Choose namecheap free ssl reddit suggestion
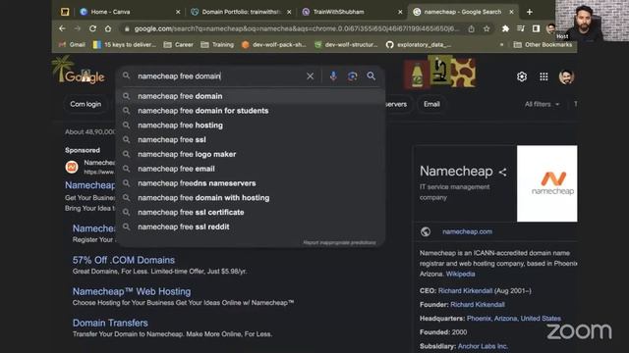 tap(251, 227)
